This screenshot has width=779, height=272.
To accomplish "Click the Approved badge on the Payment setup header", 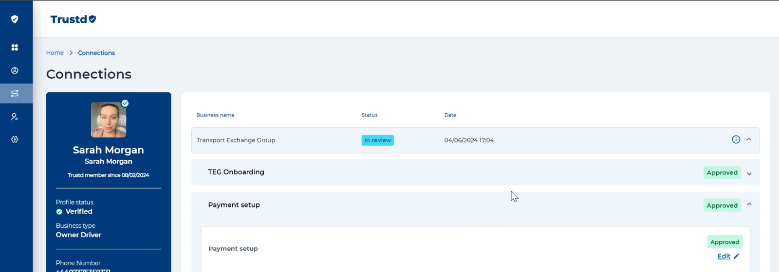I will click(x=722, y=205).
